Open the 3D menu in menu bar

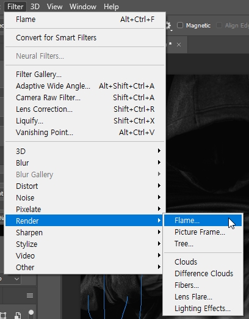[35, 7]
